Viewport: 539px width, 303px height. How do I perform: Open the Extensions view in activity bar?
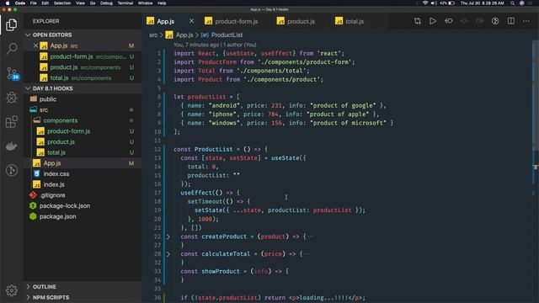(x=12, y=121)
